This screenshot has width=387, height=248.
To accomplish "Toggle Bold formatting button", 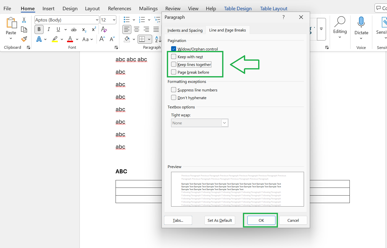I will point(39,29).
